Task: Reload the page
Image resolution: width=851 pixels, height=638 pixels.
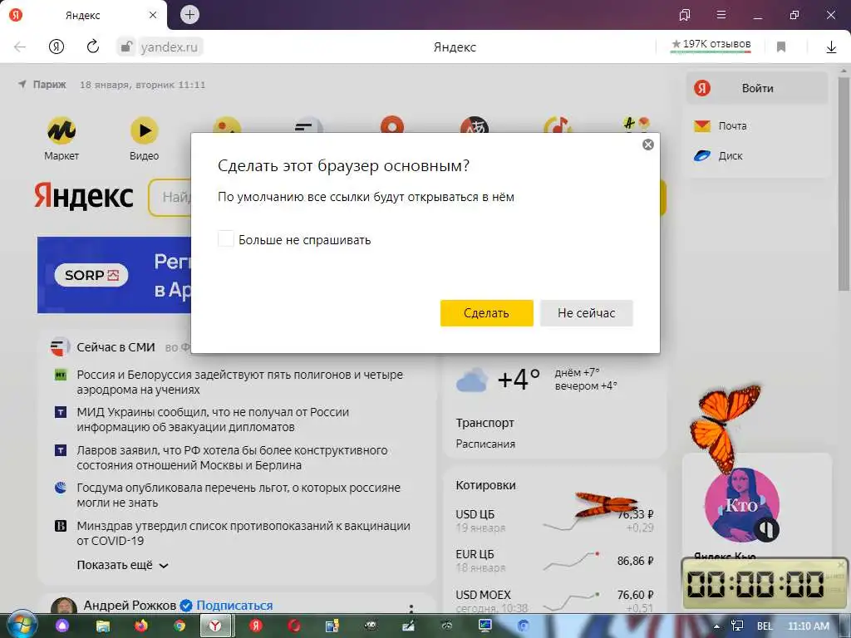Action: coord(93,47)
